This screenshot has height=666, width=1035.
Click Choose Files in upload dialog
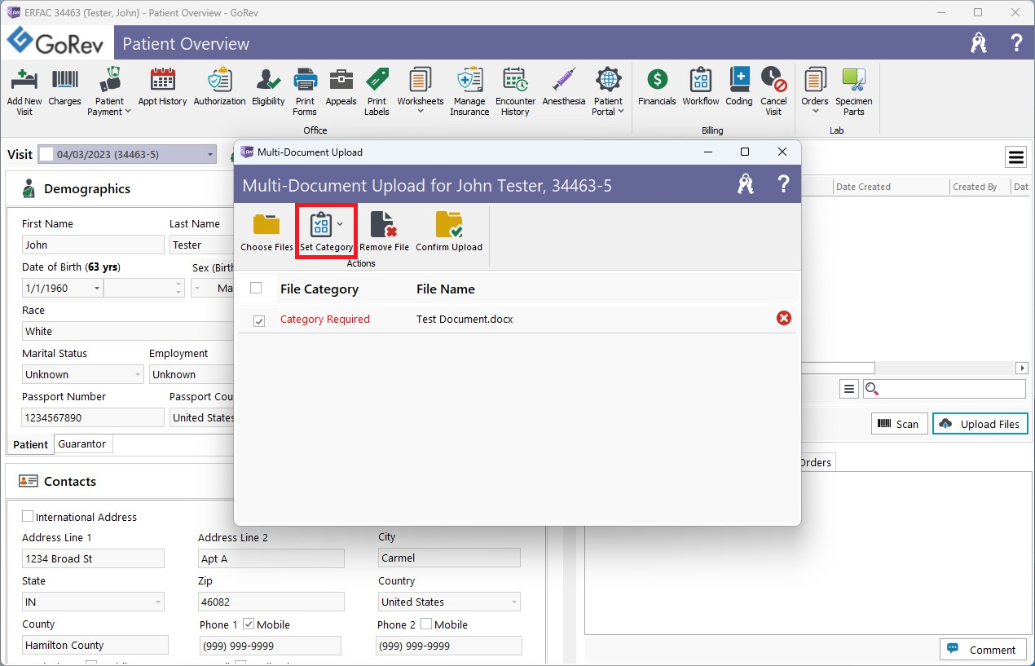(266, 232)
